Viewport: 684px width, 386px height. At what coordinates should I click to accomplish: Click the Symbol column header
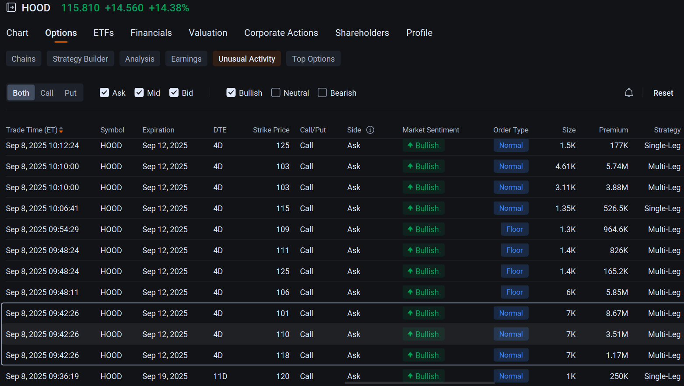(112, 130)
